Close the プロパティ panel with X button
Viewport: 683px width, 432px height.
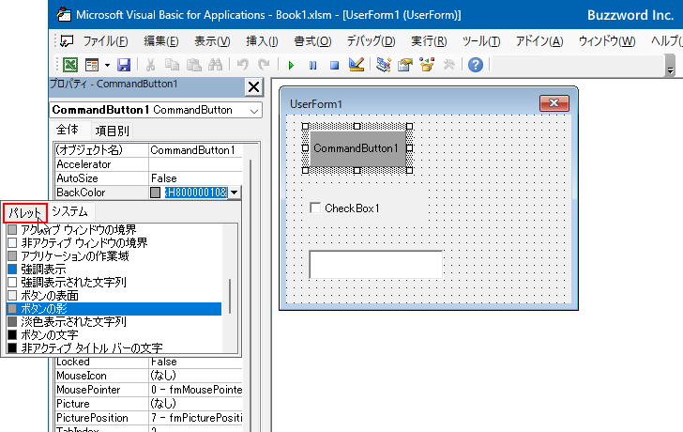click(253, 87)
